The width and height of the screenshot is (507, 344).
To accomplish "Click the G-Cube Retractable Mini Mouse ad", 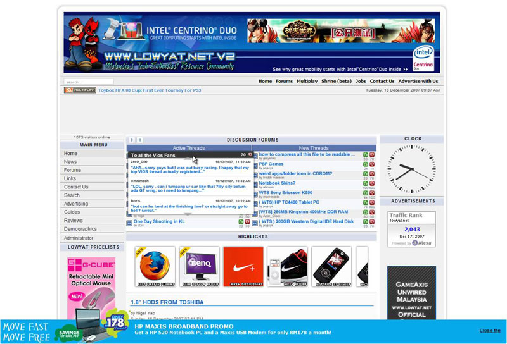I will tap(91, 288).
